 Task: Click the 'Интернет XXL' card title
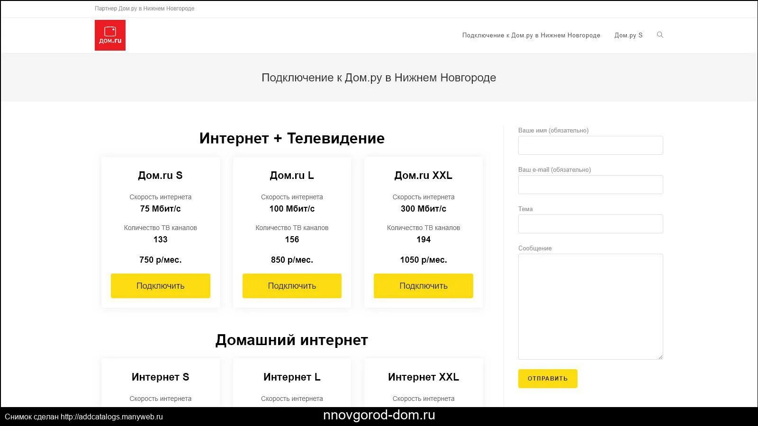point(424,377)
